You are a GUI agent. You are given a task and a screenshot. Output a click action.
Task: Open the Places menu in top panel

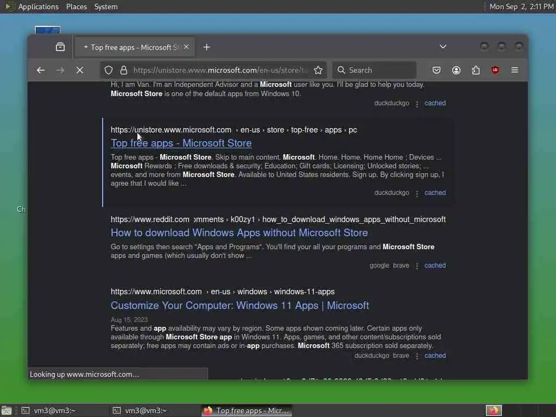point(76,7)
